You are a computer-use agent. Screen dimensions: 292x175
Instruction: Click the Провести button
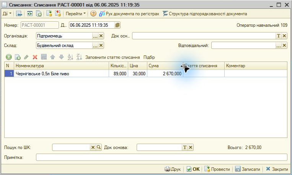(x=217, y=169)
